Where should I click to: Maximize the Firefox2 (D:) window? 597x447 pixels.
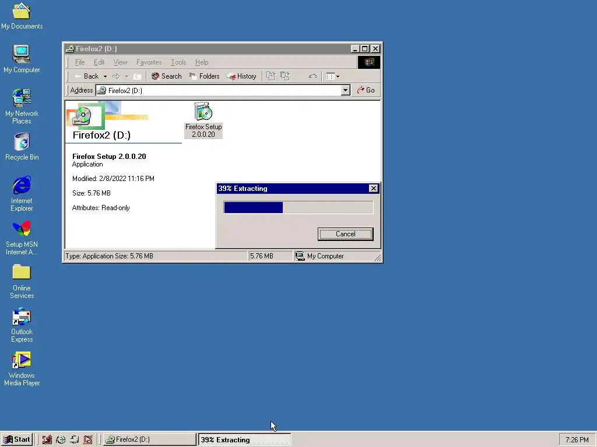(365, 49)
